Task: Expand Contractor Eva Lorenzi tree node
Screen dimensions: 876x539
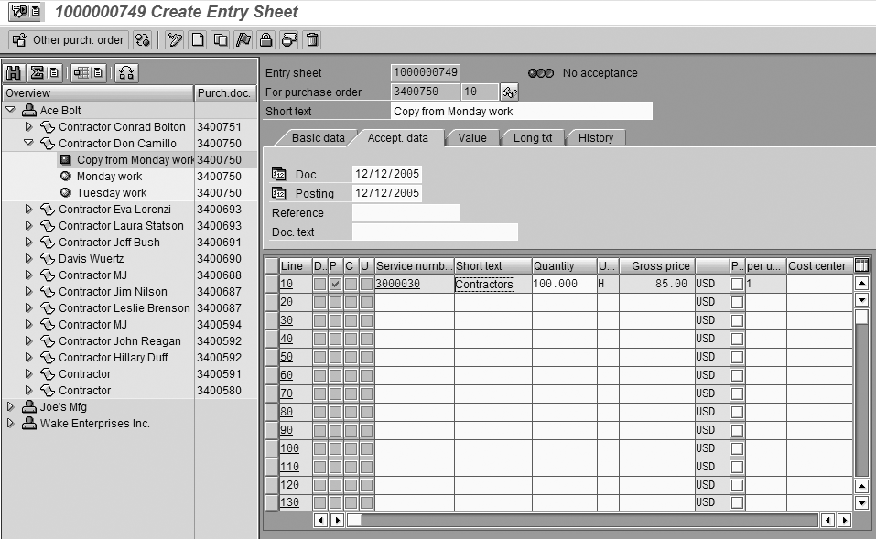Action: [x=28, y=210]
